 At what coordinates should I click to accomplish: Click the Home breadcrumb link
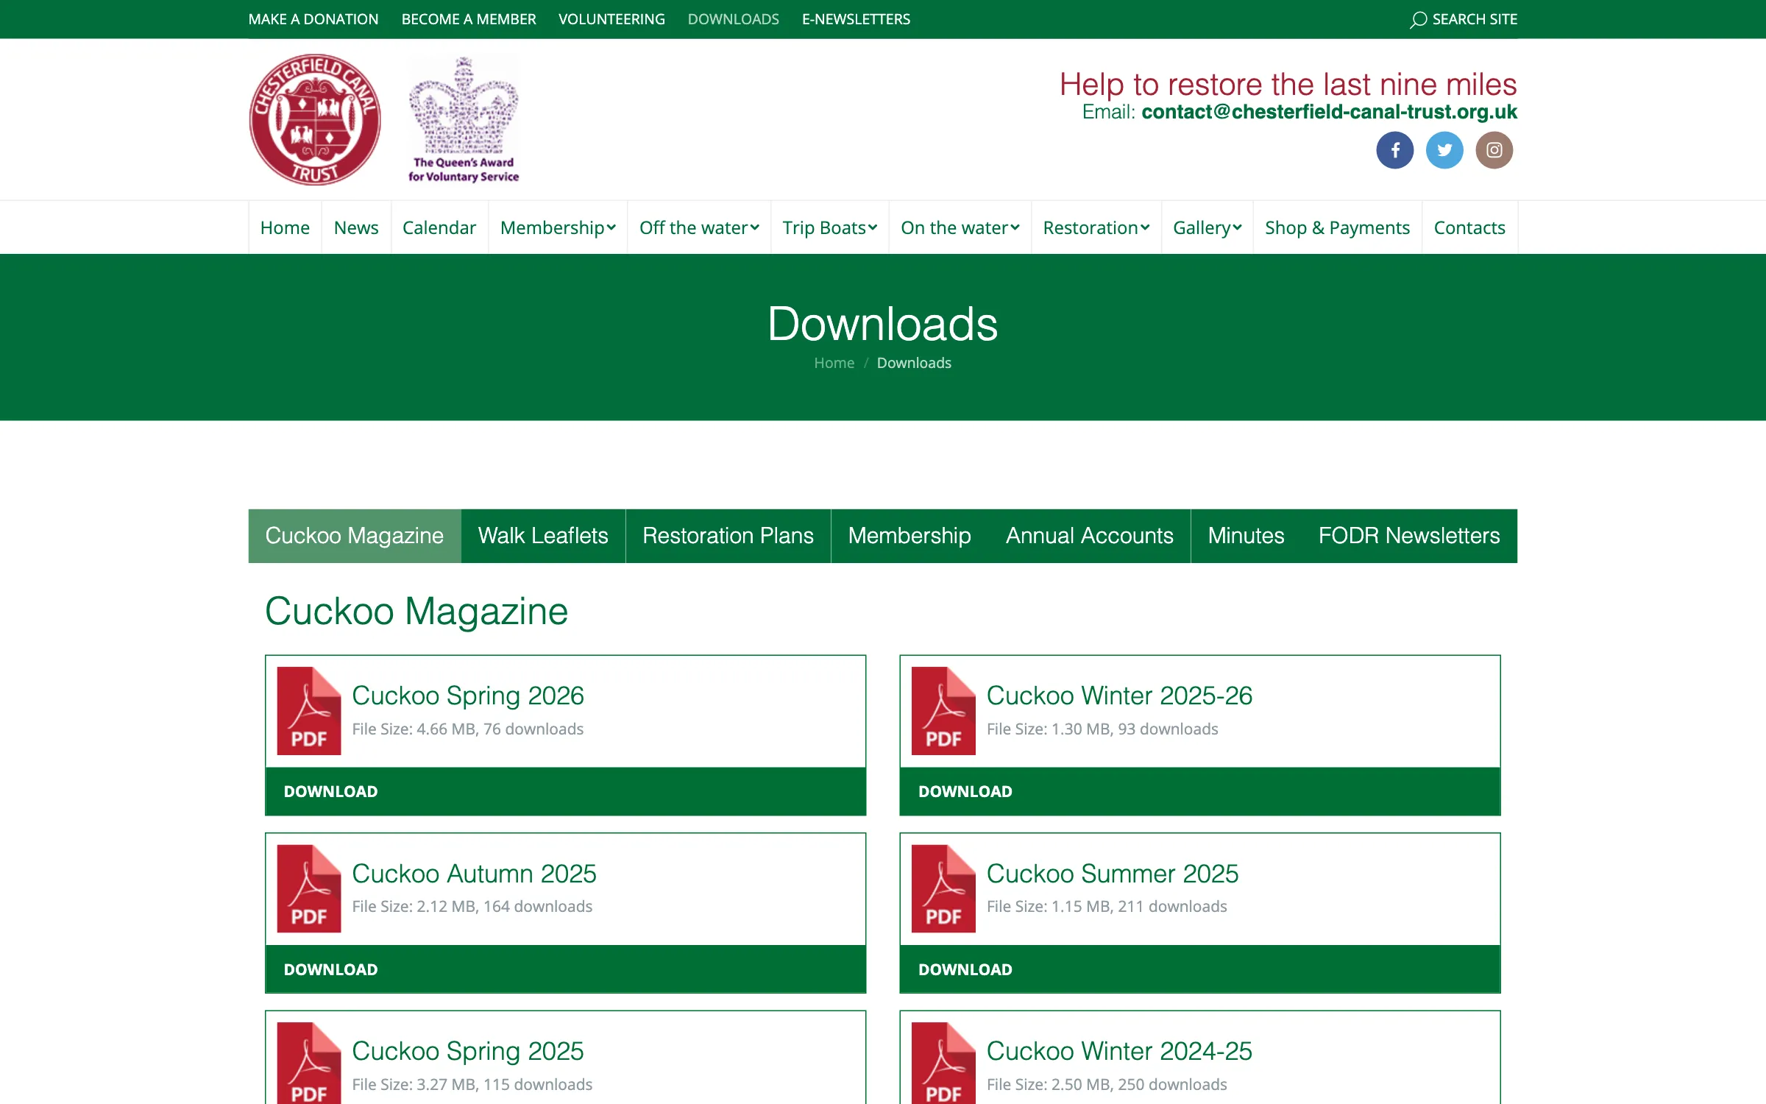point(834,363)
